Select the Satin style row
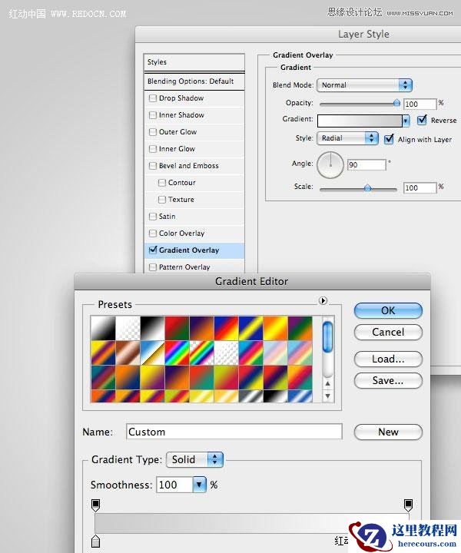Screen dimensions: 461x553 click(194, 217)
